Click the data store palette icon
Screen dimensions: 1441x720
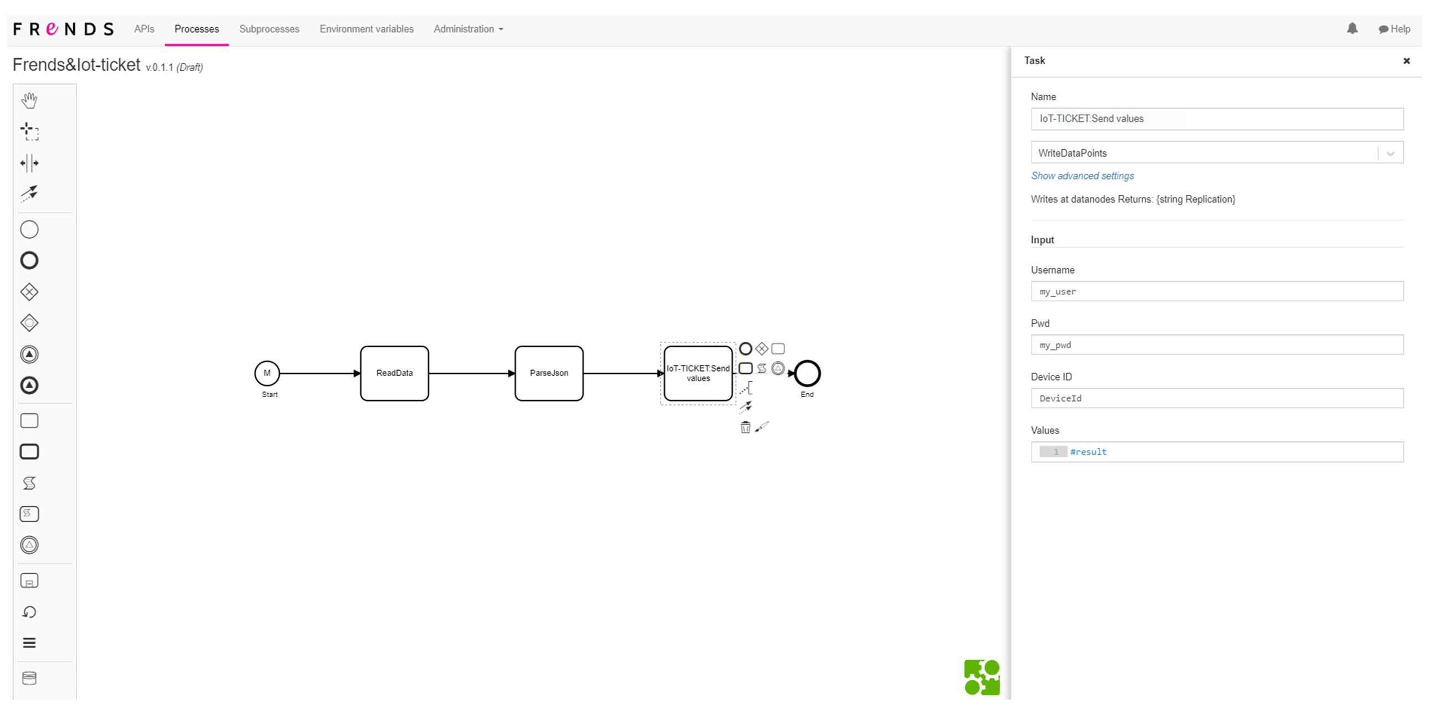[29, 678]
